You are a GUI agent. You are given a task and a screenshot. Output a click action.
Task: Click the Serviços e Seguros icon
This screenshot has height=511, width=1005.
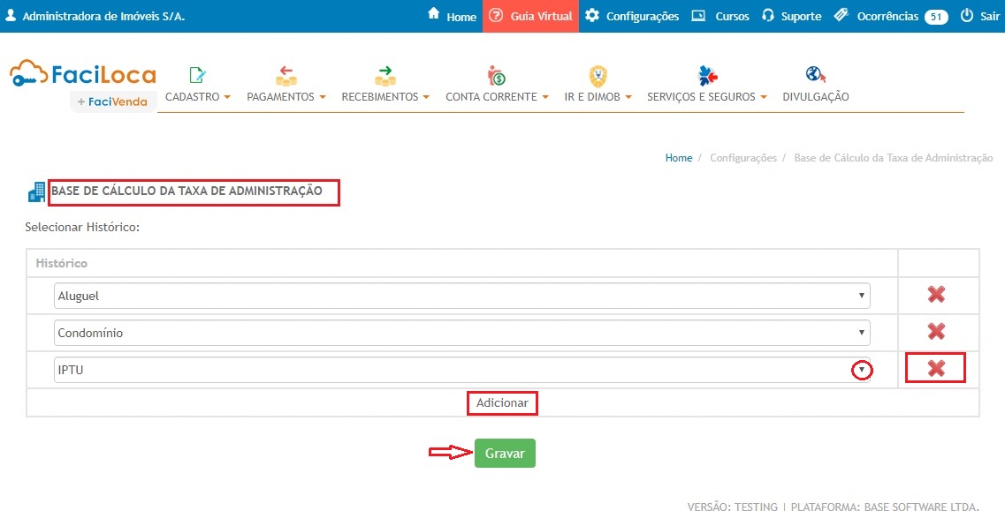click(x=707, y=75)
